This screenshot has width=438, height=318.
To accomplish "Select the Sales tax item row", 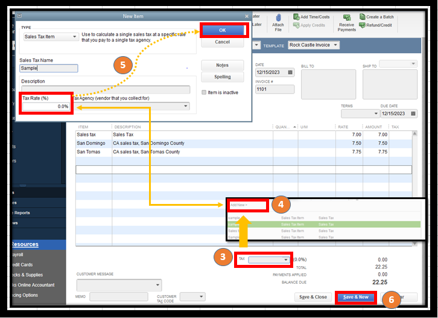I will click(x=244, y=135).
